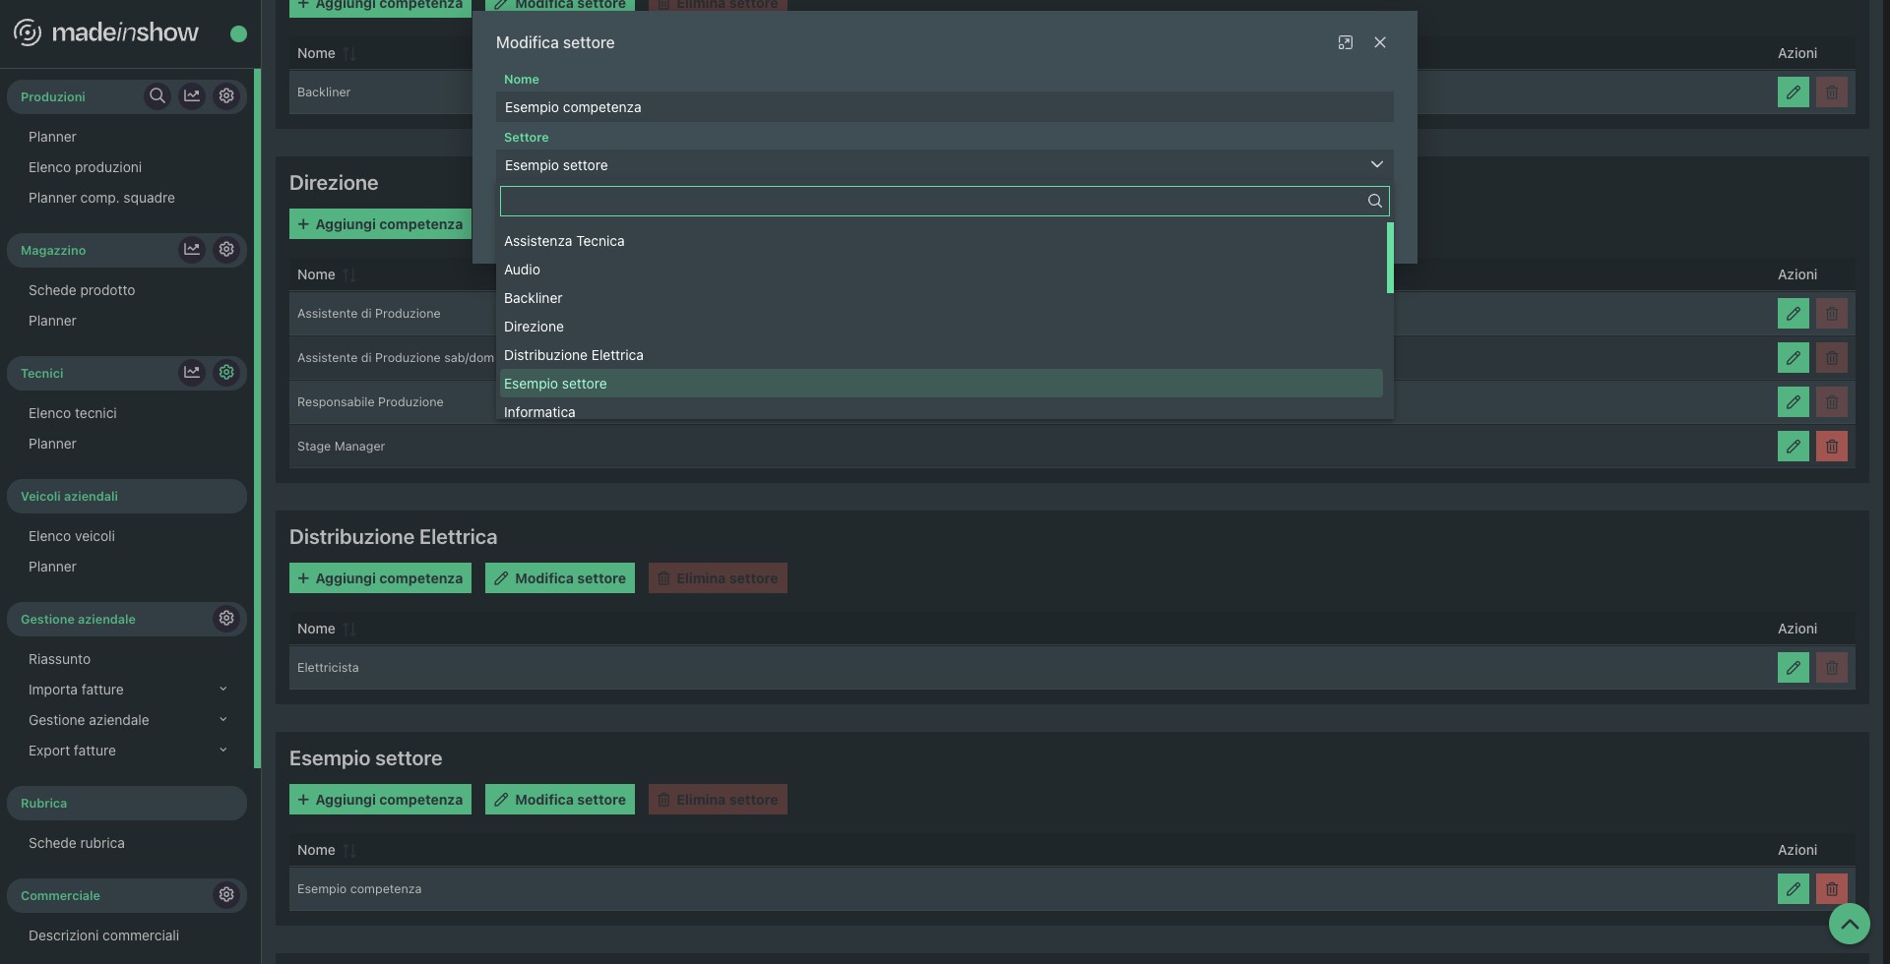Click the settore search filter field
Image resolution: width=1890 pixels, height=964 pixels.
pyautogui.click(x=930, y=202)
